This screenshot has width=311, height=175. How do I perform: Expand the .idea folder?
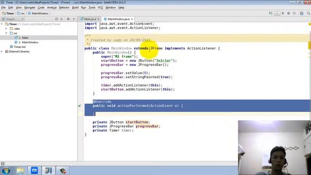(6, 29)
